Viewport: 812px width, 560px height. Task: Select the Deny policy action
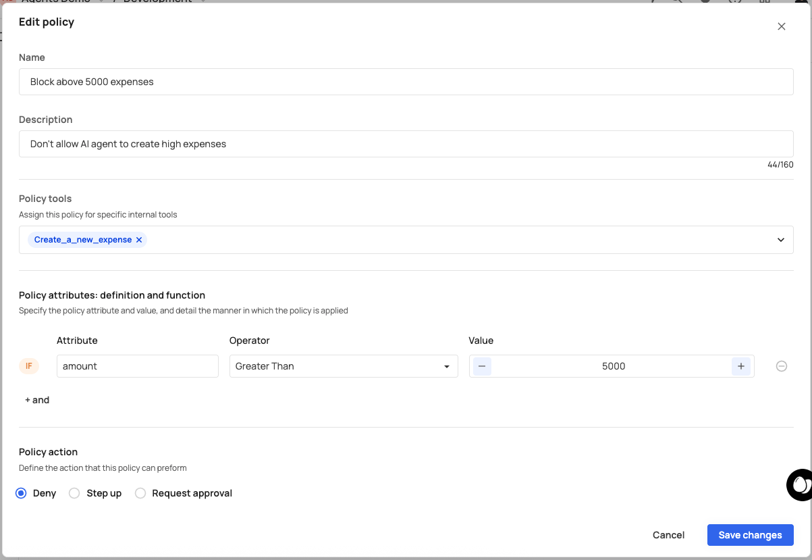point(22,493)
